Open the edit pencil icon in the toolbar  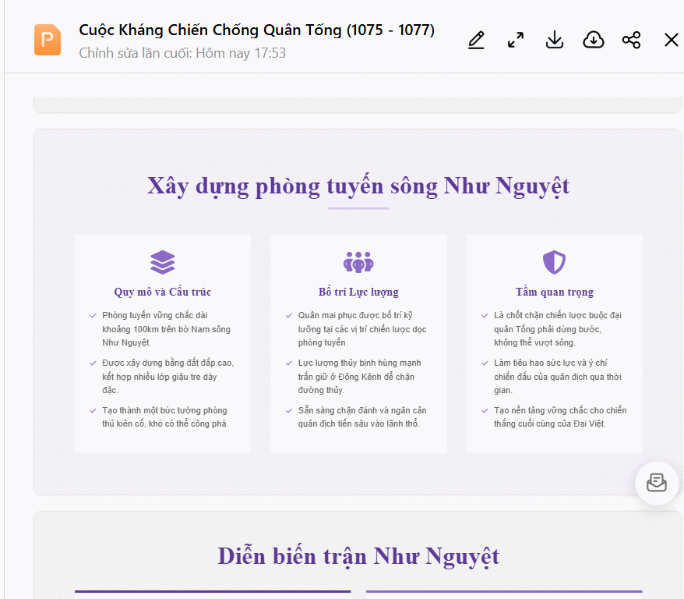coord(476,40)
